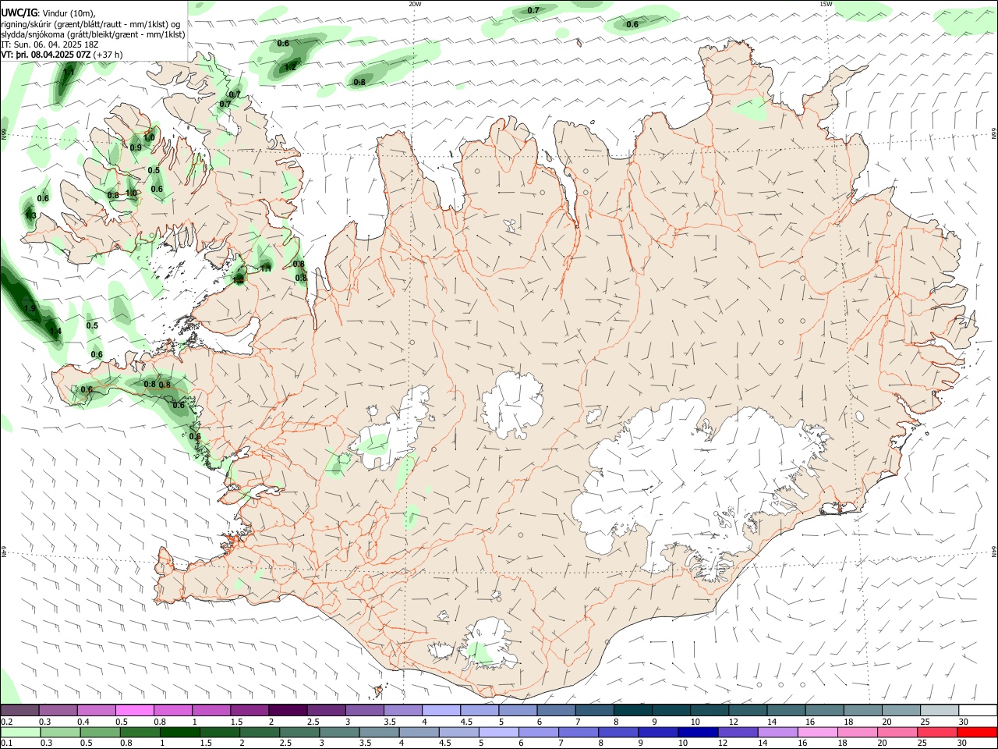Screen dimensions: 998x749
Task: Select the light lavender swatch between 4 and 4.5 in the purple scale
Action: (441, 711)
